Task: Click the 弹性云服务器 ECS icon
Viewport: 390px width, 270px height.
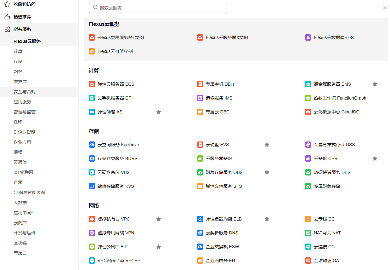Action: click(x=92, y=84)
